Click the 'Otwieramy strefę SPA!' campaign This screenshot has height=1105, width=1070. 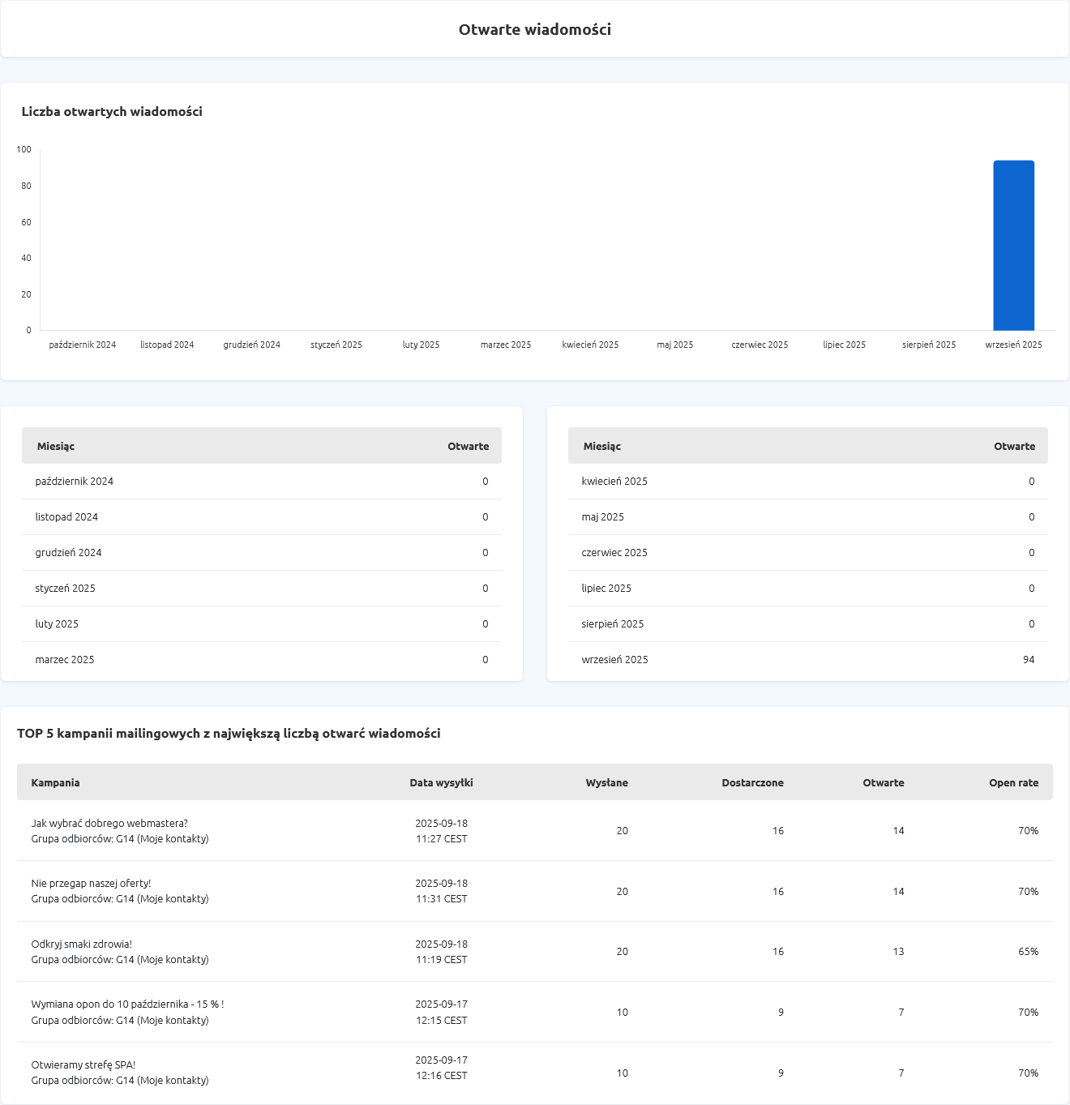pyautogui.click(x=83, y=1064)
